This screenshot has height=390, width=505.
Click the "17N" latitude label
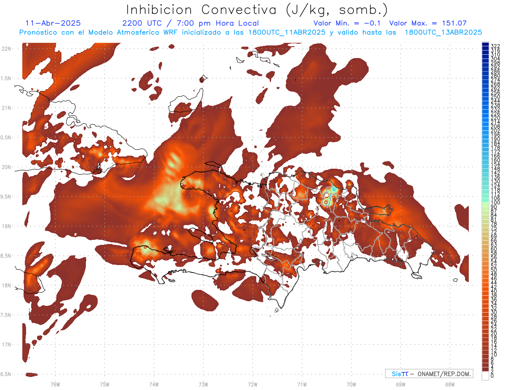tap(6, 345)
